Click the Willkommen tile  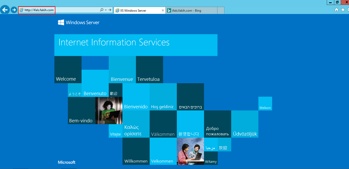coord(136,151)
